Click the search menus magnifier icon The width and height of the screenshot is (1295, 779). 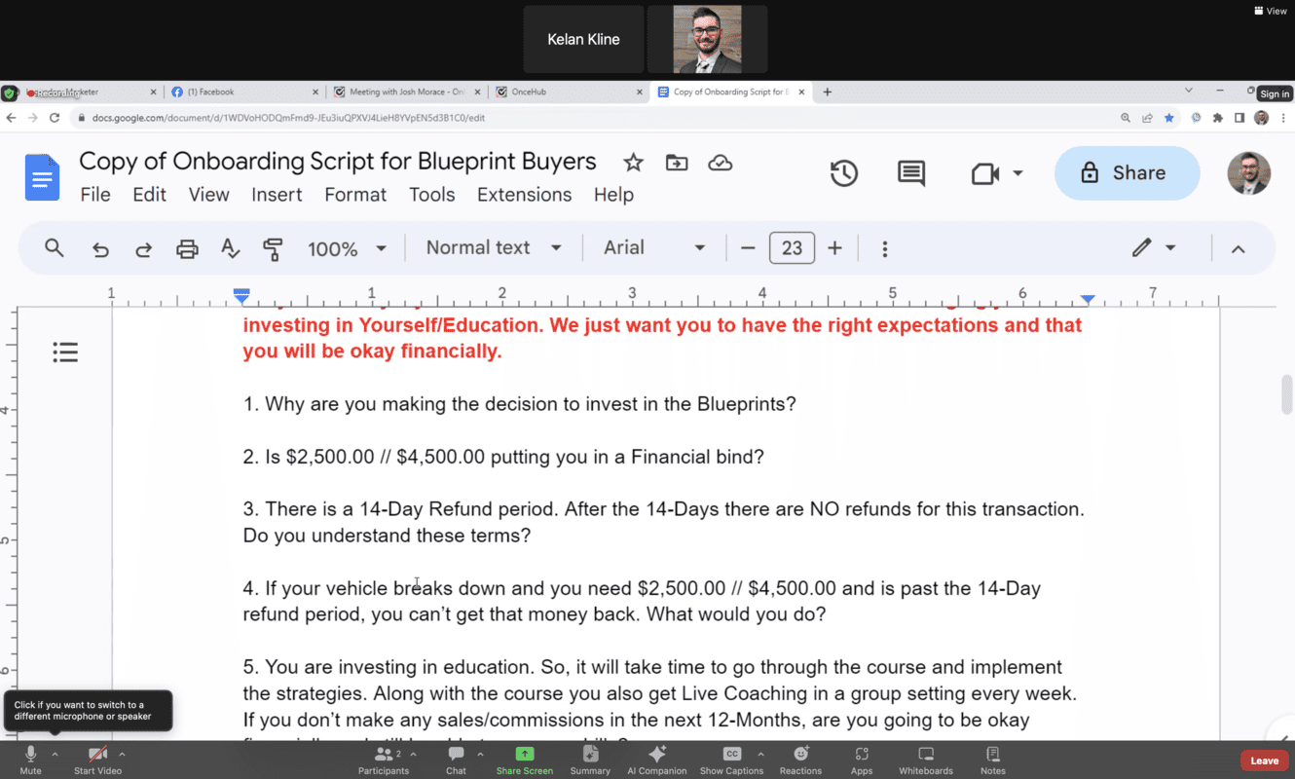[x=55, y=248]
